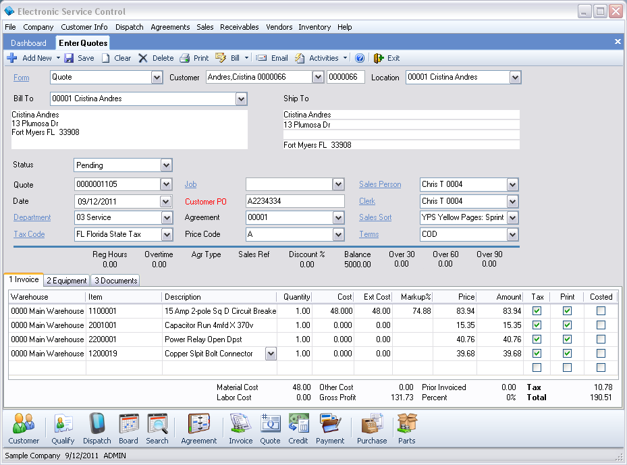Click the Payment icon in bottom toolbar
This screenshot has height=465, width=627.
pyautogui.click(x=330, y=428)
